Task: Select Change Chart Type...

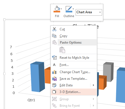Action: pos(74,72)
